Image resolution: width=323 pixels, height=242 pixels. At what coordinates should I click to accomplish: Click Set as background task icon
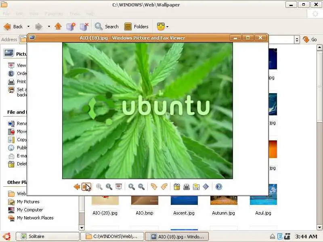[11, 90]
